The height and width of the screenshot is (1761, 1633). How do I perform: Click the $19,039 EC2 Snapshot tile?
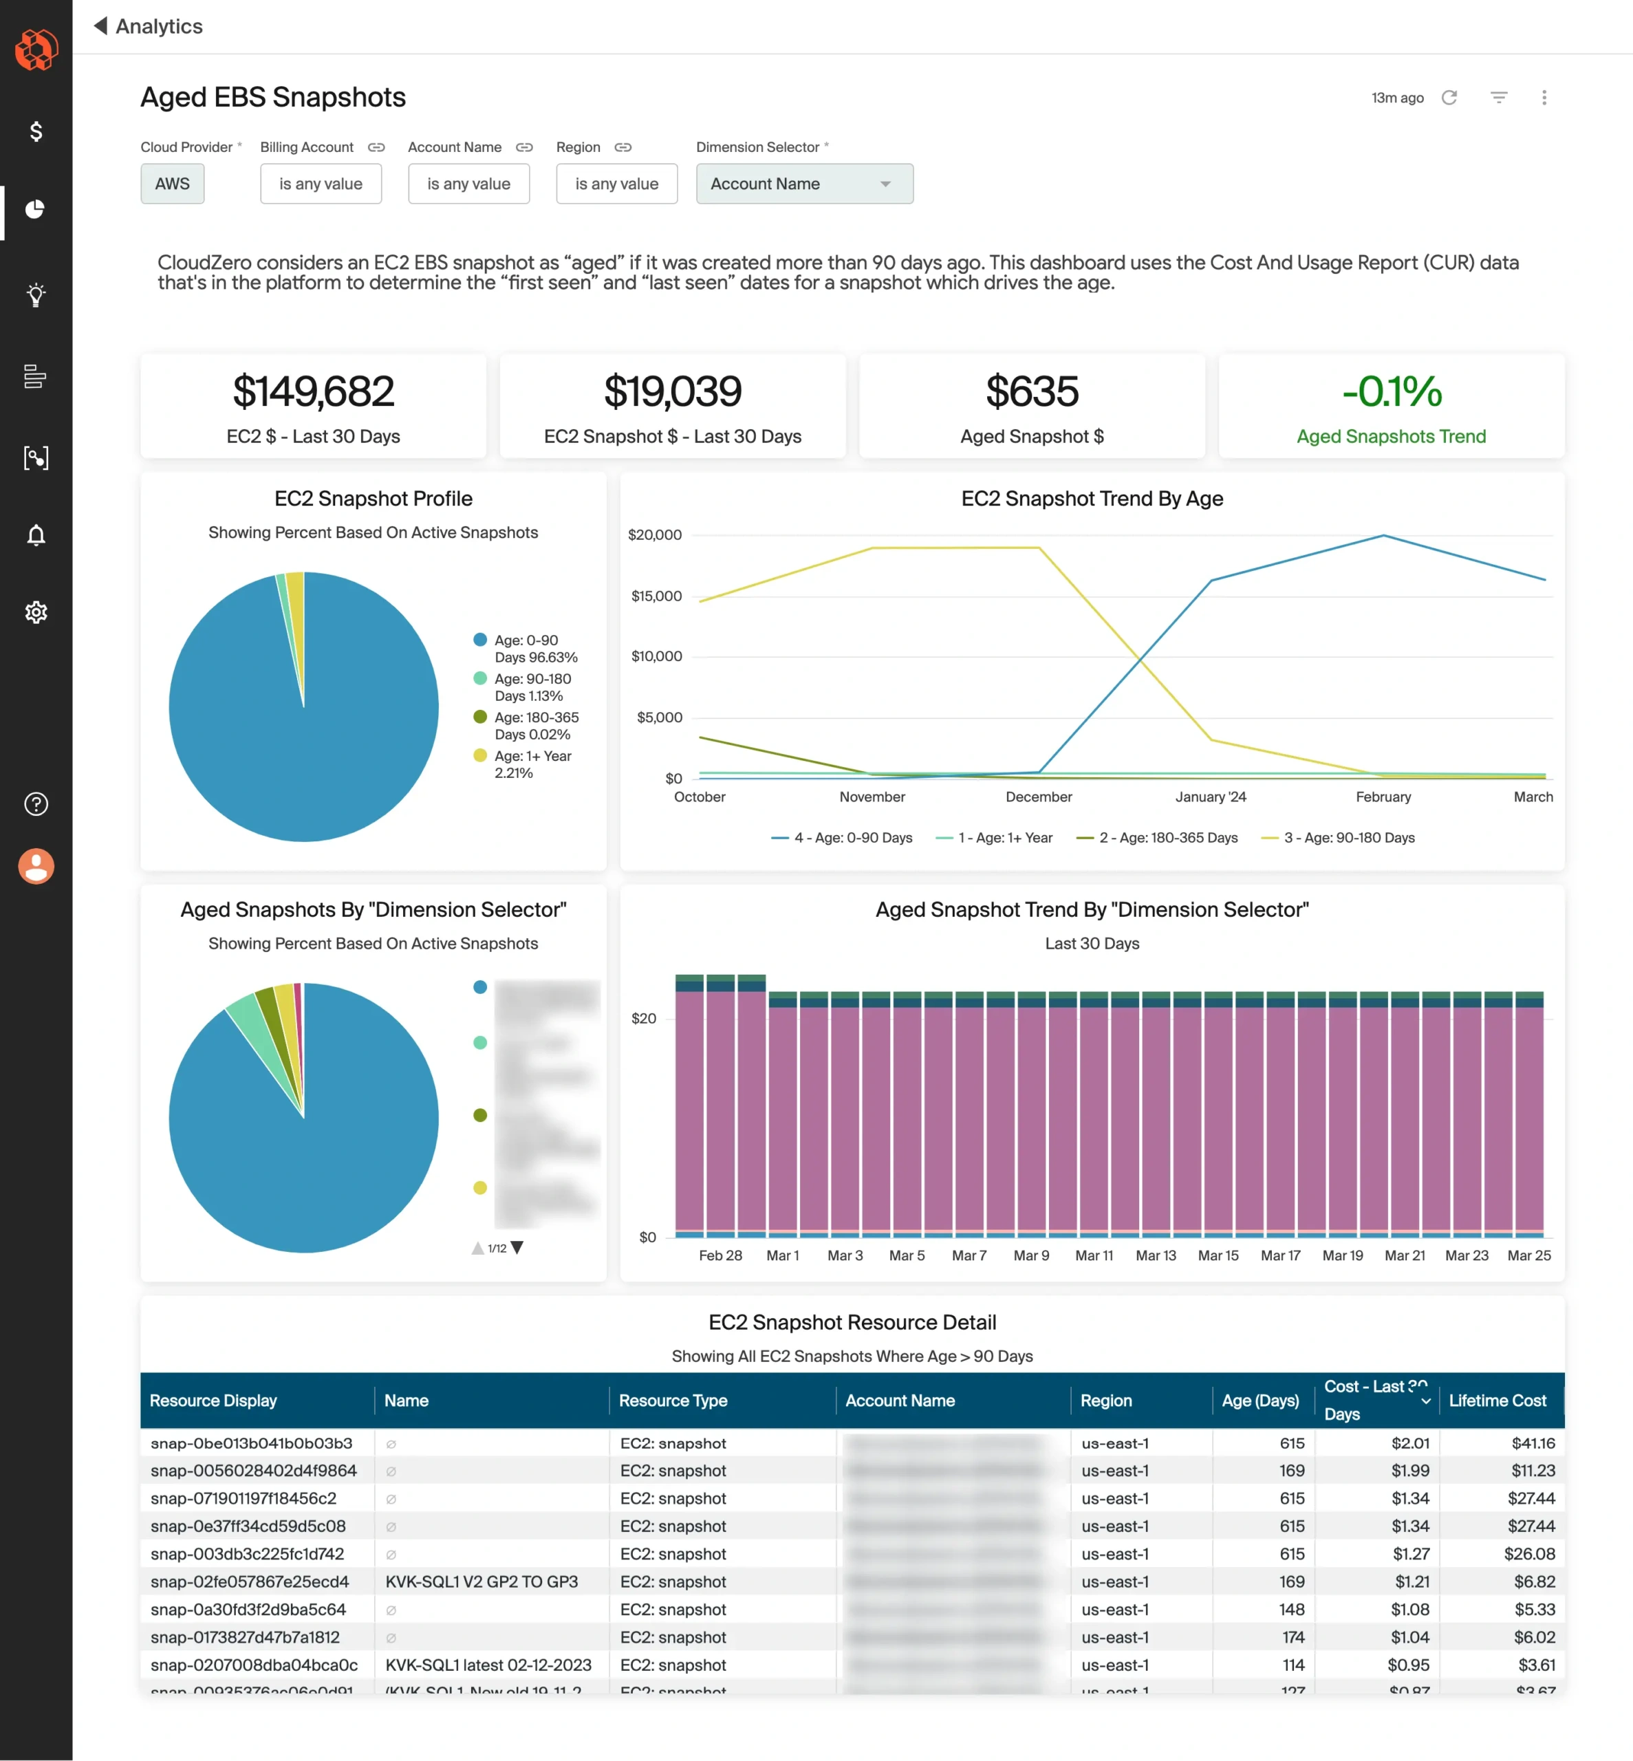click(673, 407)
